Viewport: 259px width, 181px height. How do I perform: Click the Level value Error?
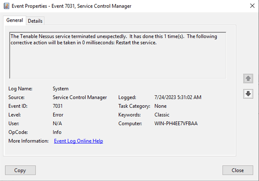click(58, 115)
